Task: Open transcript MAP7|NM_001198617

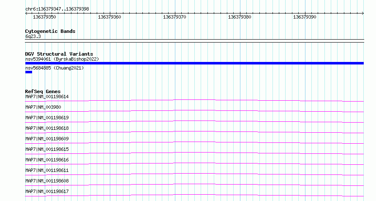Action: click(47, 191)
